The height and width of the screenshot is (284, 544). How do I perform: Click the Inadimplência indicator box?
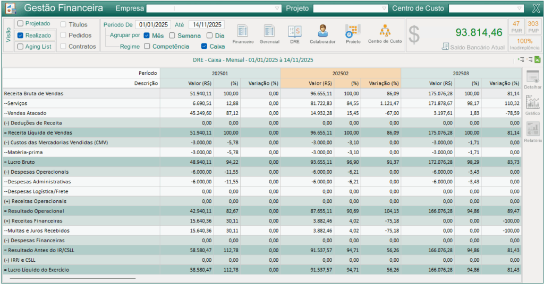525,43
